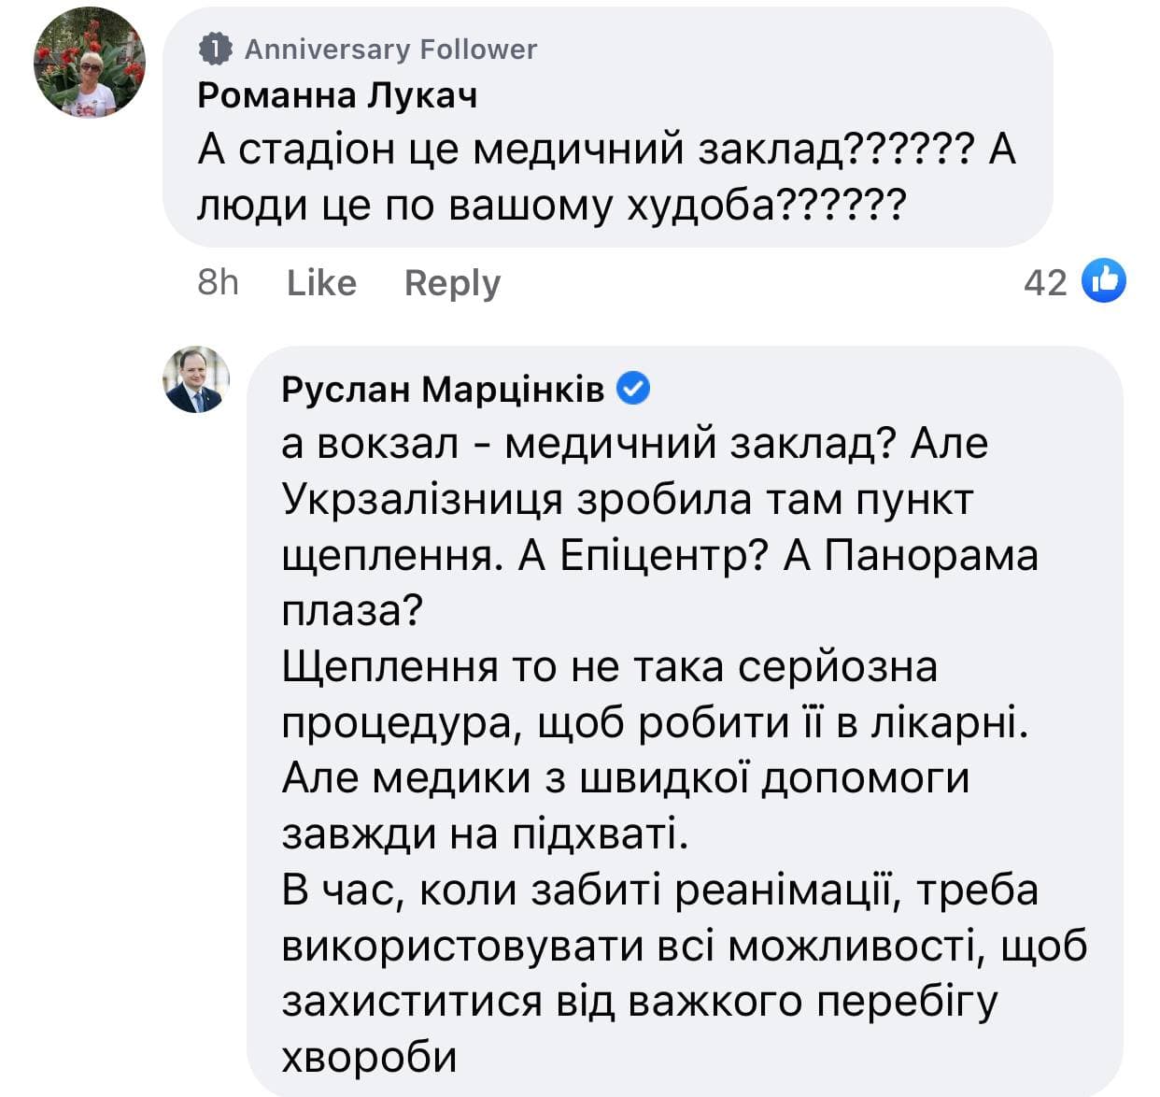View the 42 reactions count
The height and width of the screenshot is (1097, 1160).
(1044, 282)
